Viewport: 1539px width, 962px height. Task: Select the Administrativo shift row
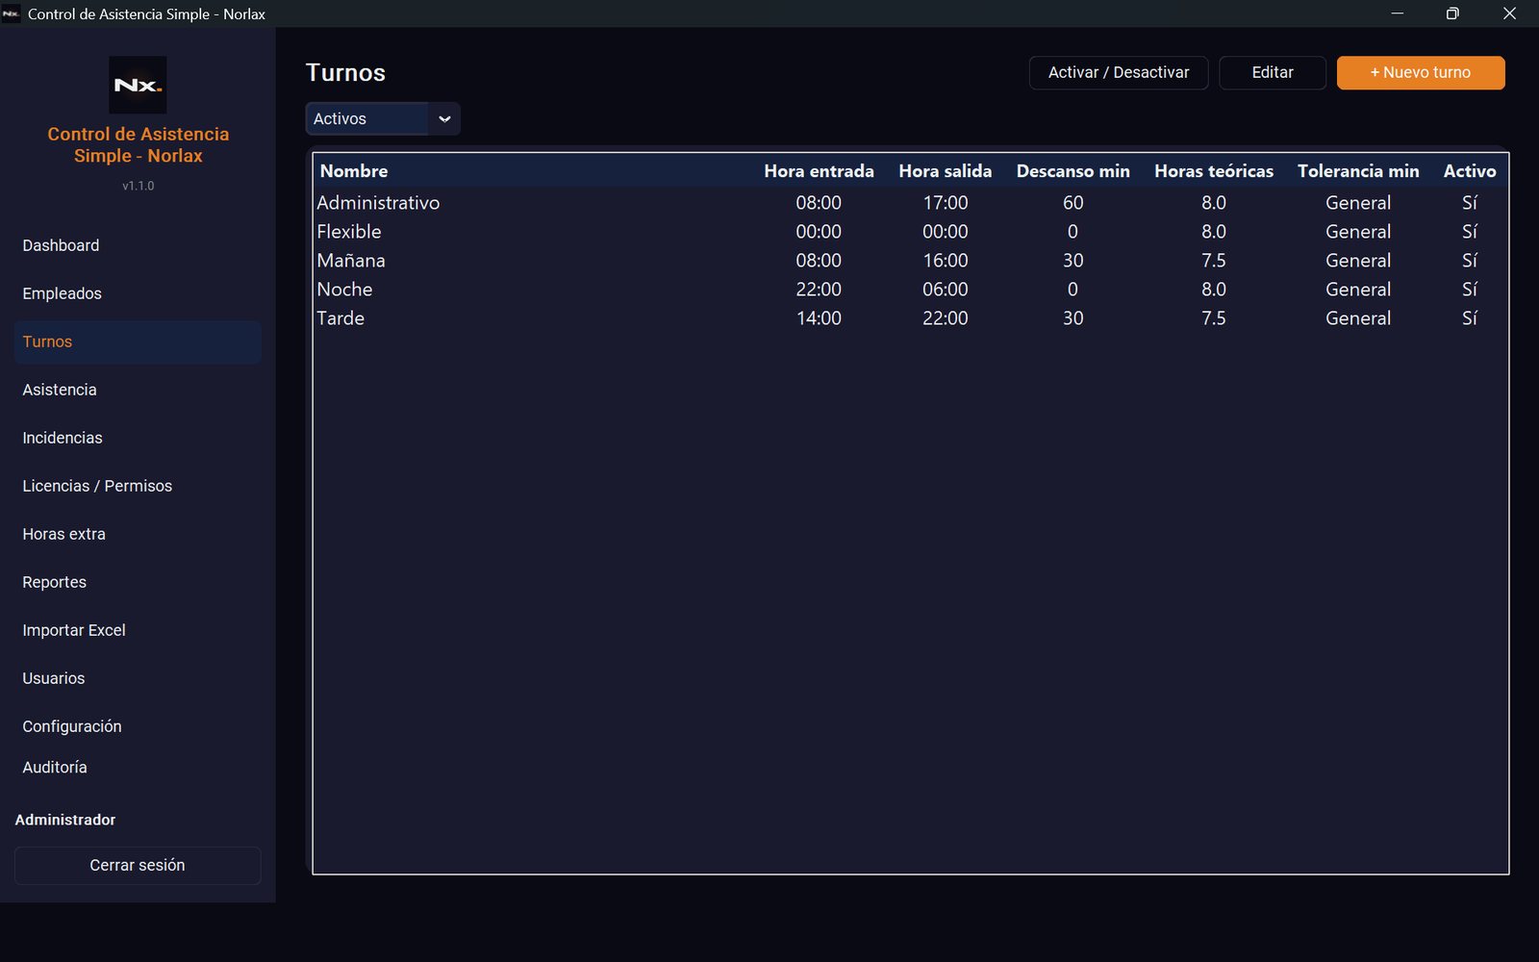911,203
